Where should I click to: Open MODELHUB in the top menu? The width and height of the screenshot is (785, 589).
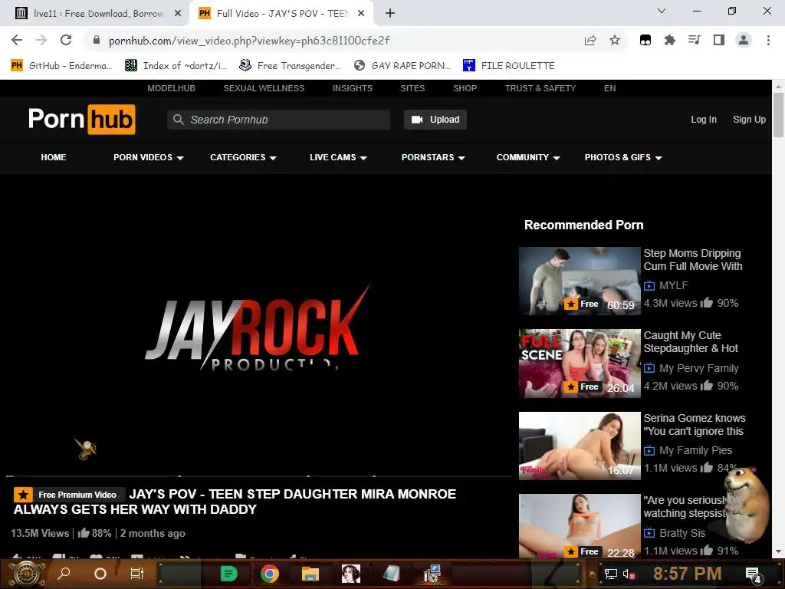pyautogui.click(x=171, y=88)
